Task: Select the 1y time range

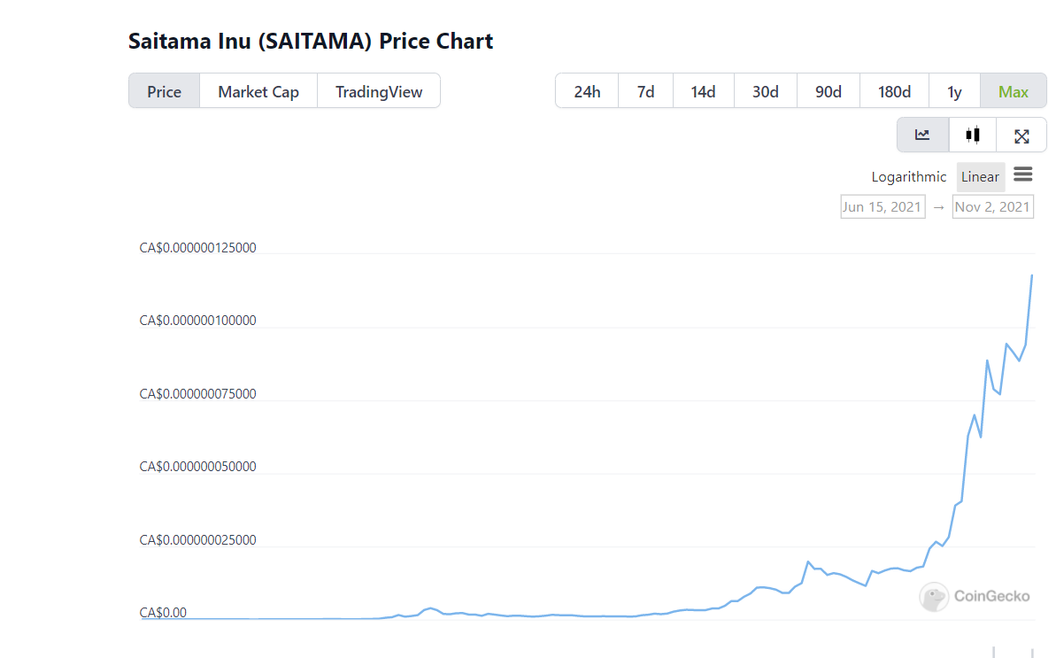Action: (x=954, y=91)
